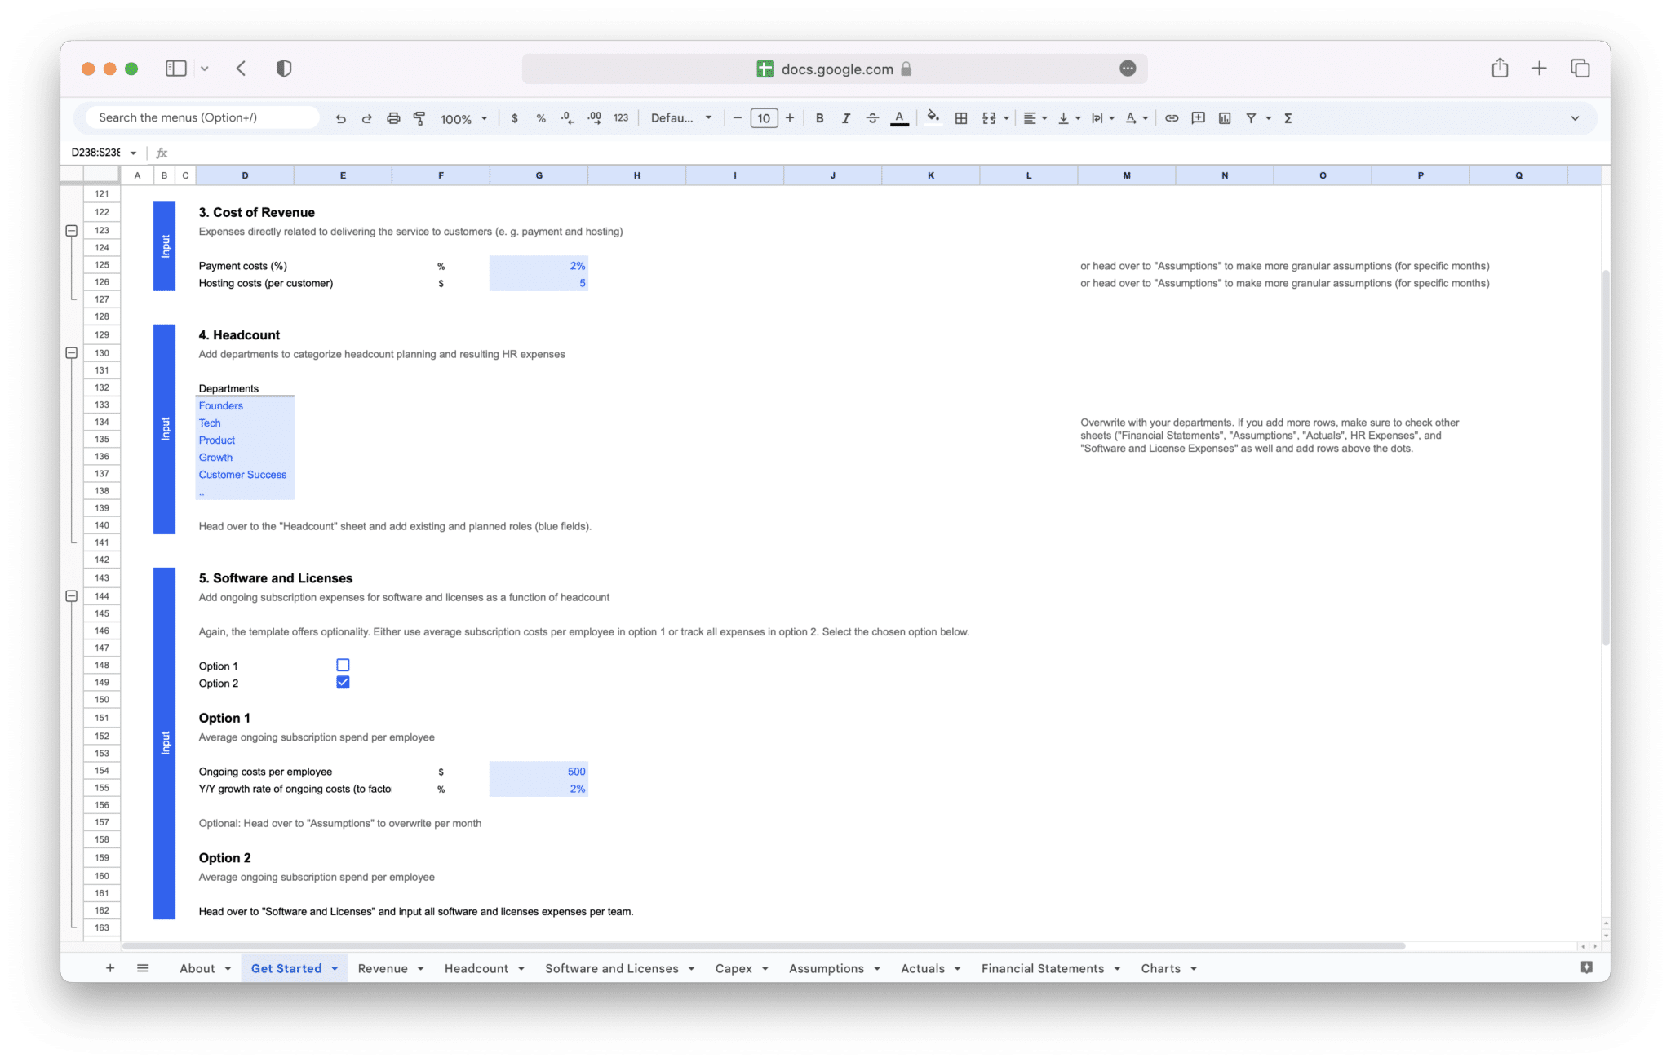Collapse the row group near row 130
The image size is (1671, 1062).
pos(71,352)
